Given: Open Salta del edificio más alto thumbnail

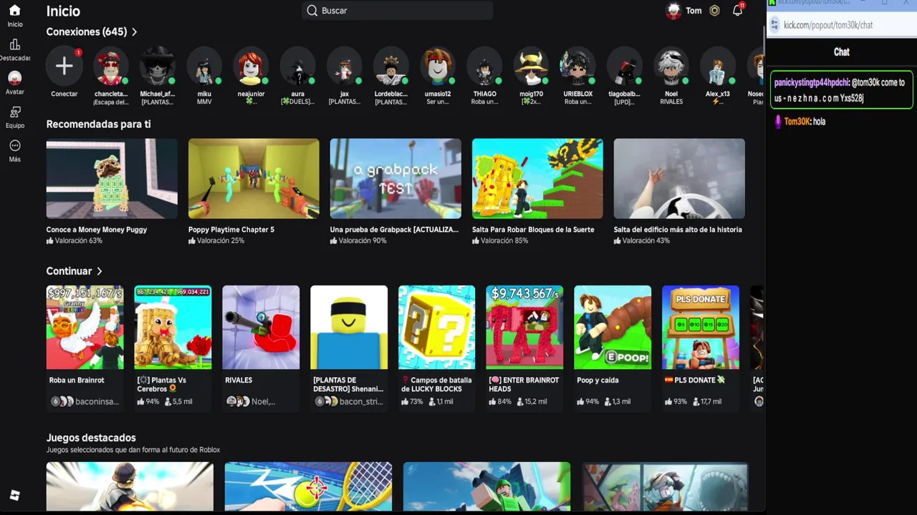Looking at the screenshot, I should (679, 179).
